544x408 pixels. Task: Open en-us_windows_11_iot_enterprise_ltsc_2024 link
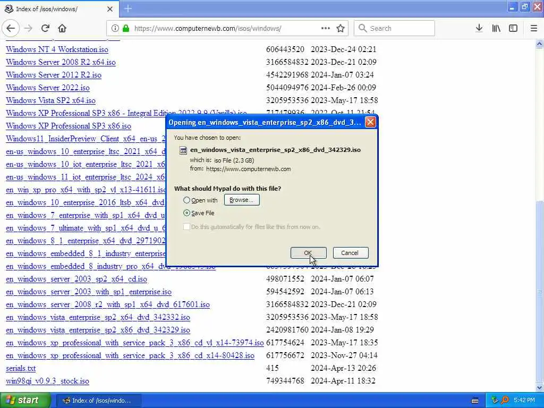tap(86, 177)
